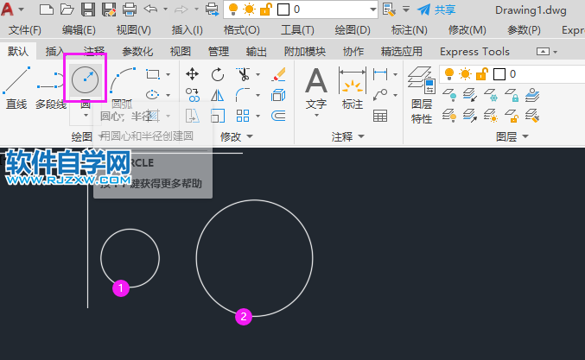
Task: Activate the rectangular Array tool
Action: pos(243,116)
